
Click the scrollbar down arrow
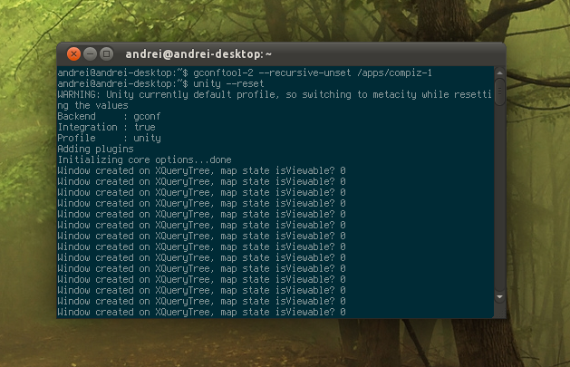tap(500, 297)
